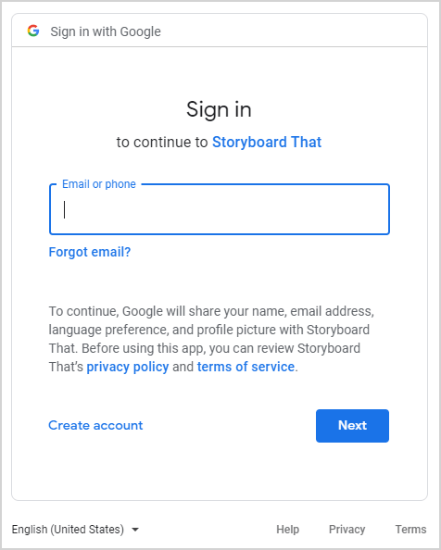Click the "Sign in with Google" header text

coord(106,31)
